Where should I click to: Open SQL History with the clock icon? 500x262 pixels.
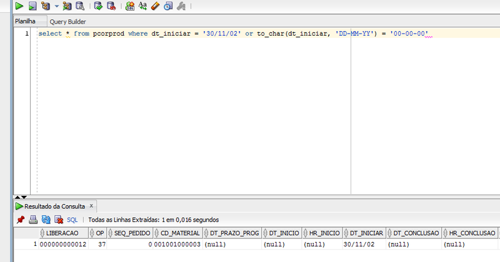point(168,6)
